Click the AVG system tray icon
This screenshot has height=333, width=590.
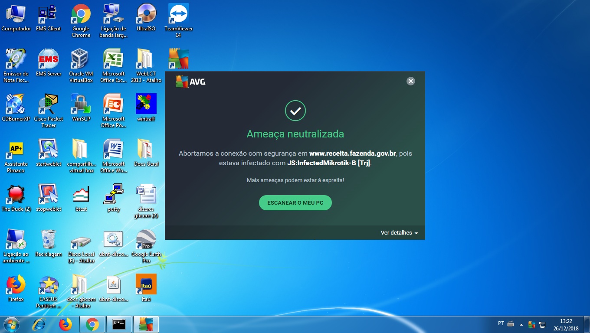[x=531, y=324]
